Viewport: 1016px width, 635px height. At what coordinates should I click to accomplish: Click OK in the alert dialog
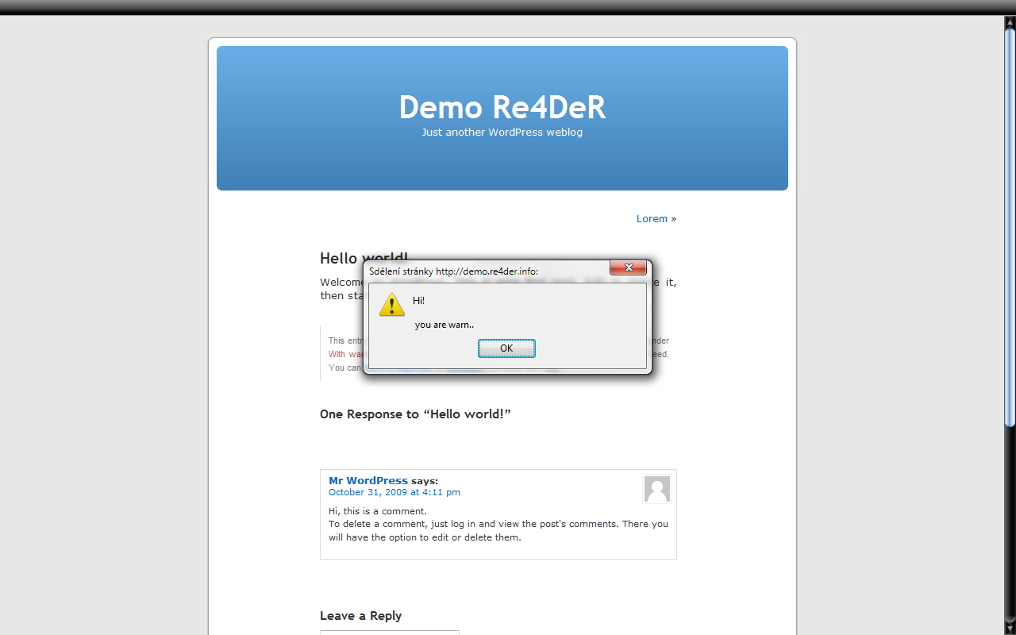506,348
